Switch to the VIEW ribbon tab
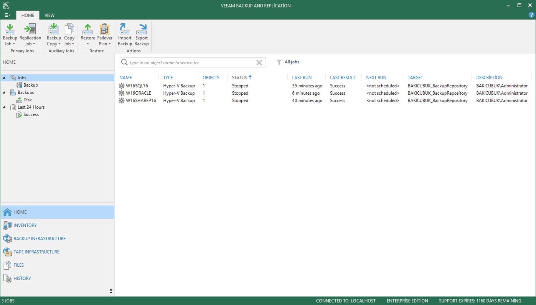Screen dimensions: 536x305 (50, 15)
